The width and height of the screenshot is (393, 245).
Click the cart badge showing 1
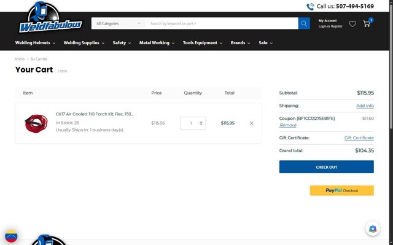(x=371, y=20)
